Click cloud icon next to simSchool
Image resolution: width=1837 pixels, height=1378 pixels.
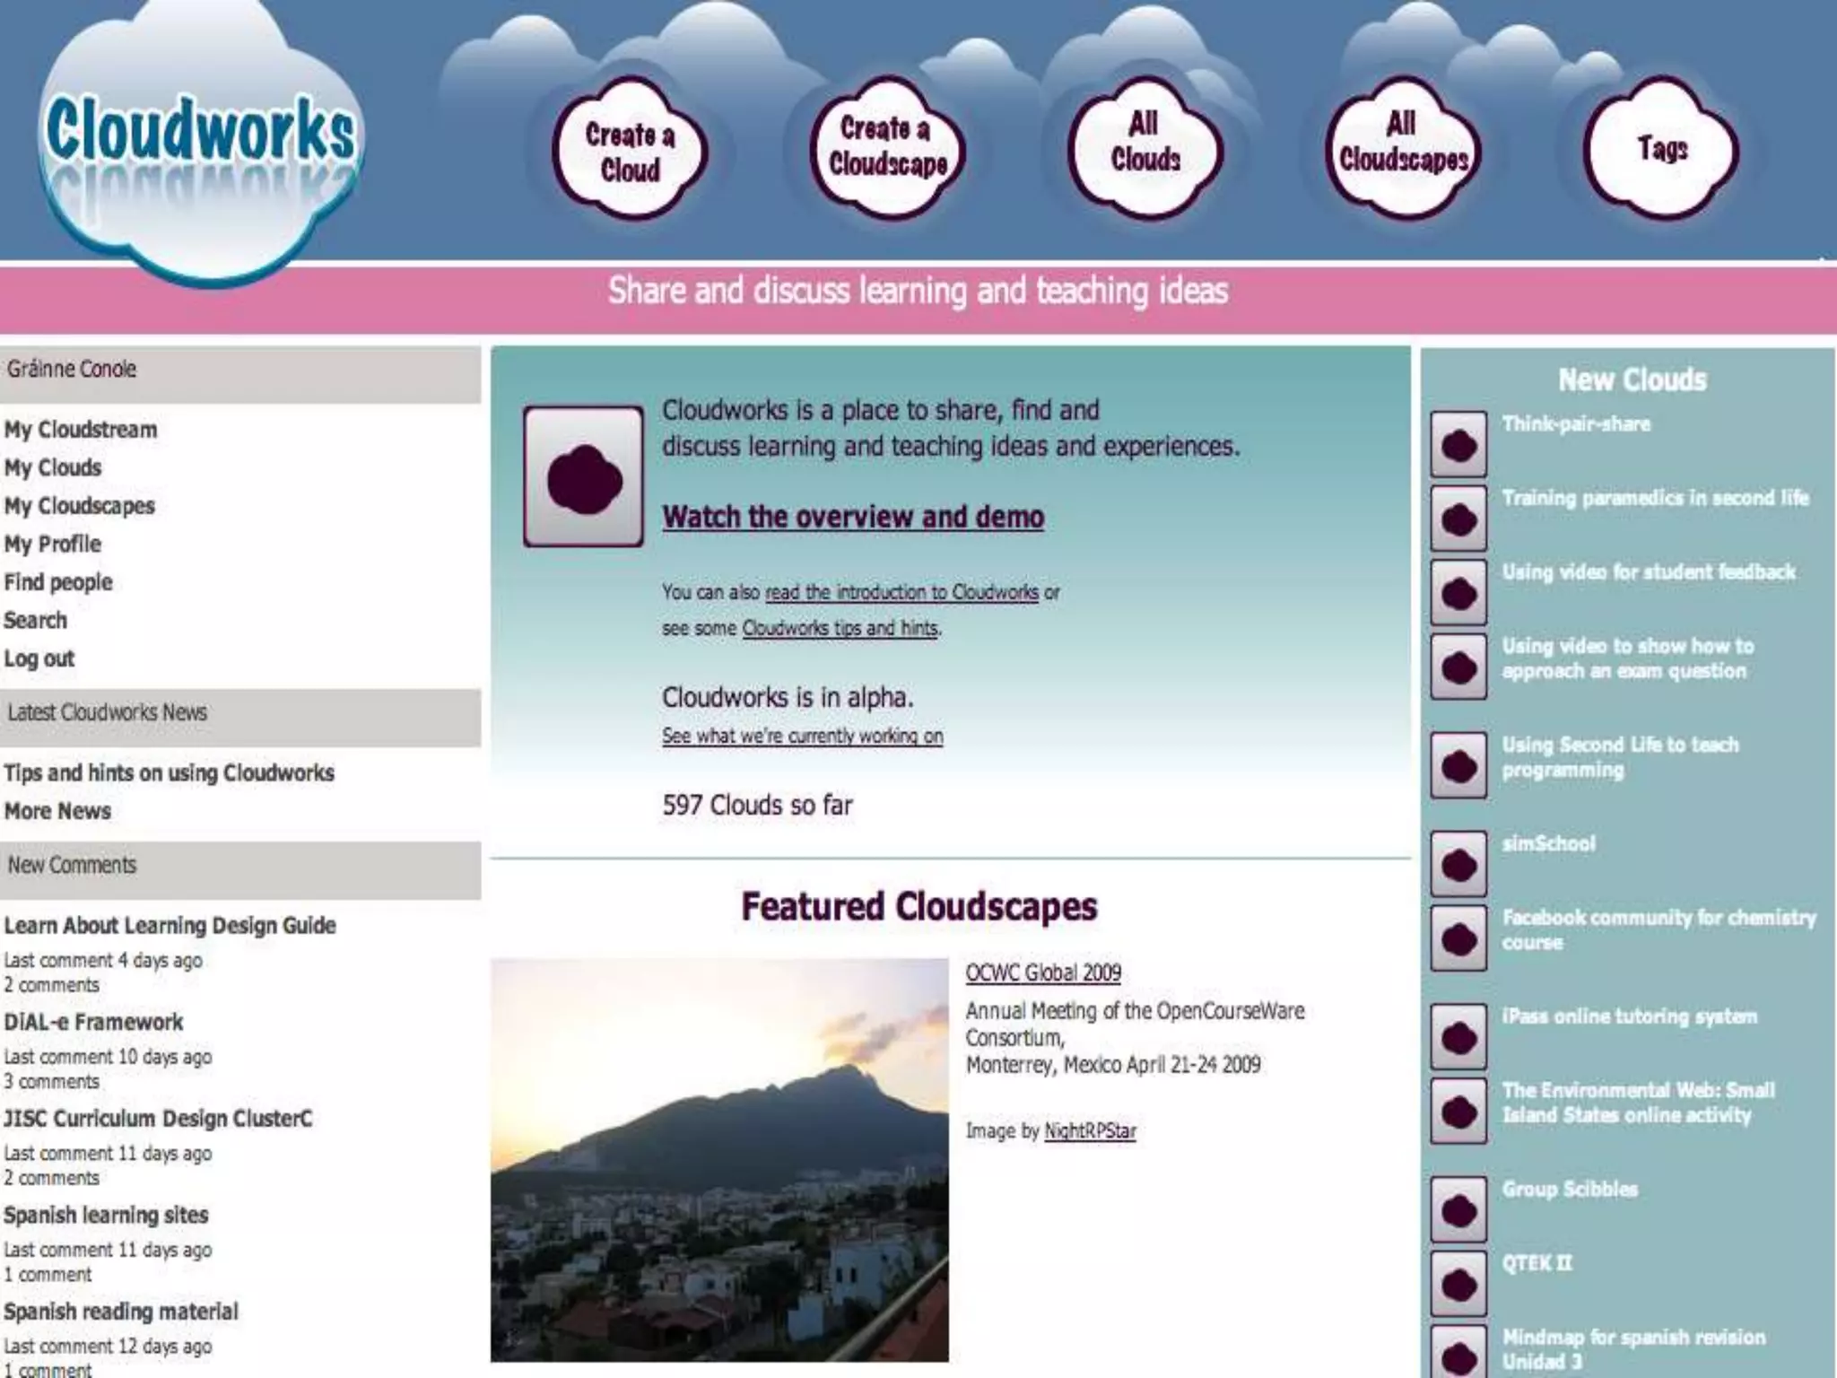(x=1458, y=864)
